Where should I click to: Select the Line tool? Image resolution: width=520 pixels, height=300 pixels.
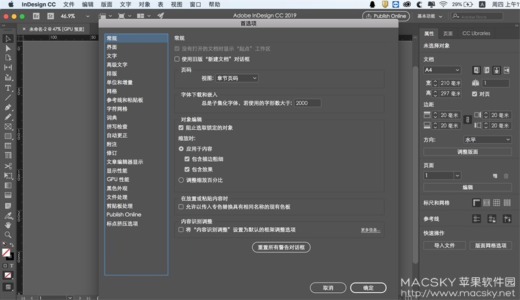pyautogui.click(x=8, y=97)
